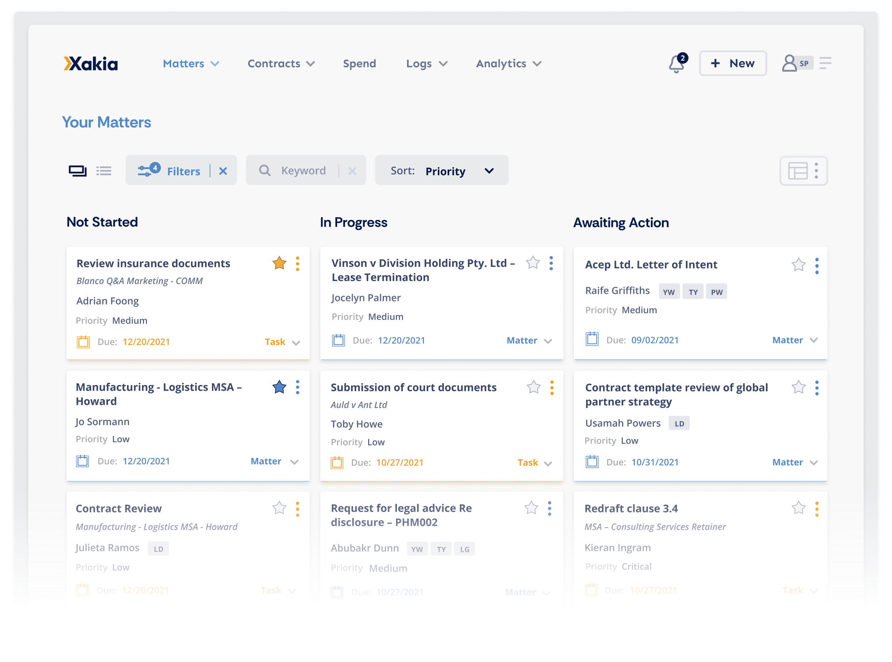Click the Keyword search field
Screen dimensions: 892x662
coord(304,171)
